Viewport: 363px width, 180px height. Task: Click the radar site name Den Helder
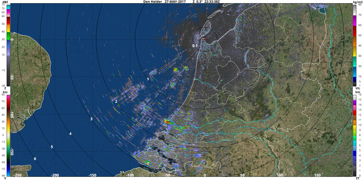pos(152,2)
